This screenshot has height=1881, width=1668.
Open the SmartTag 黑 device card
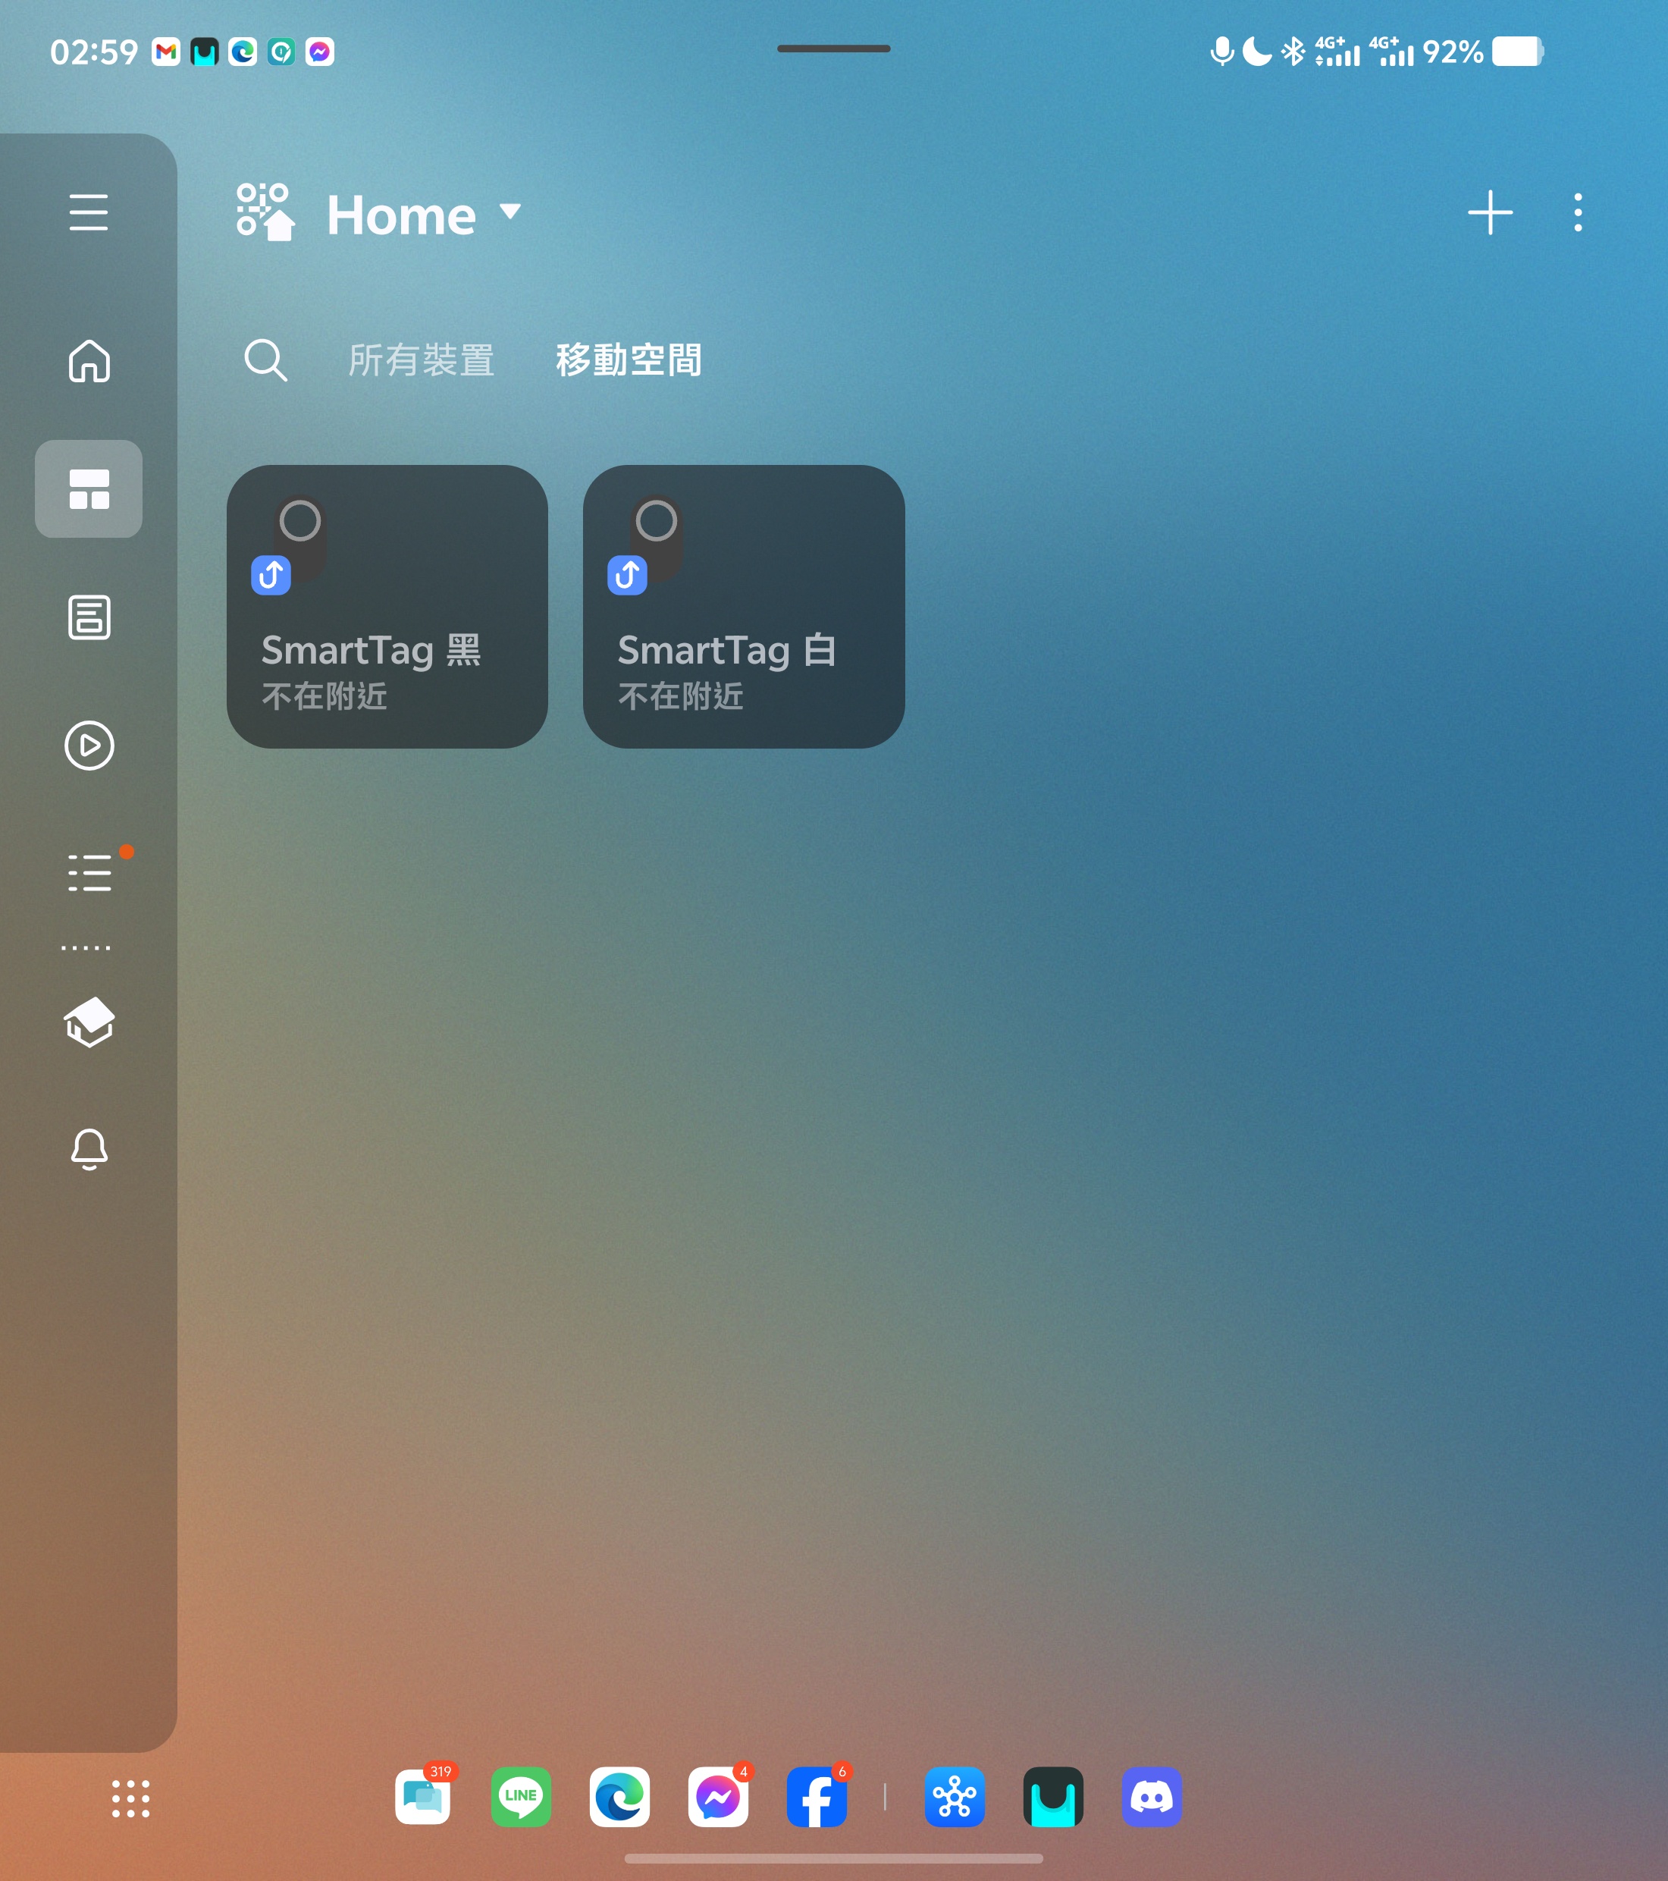point(387,607)
